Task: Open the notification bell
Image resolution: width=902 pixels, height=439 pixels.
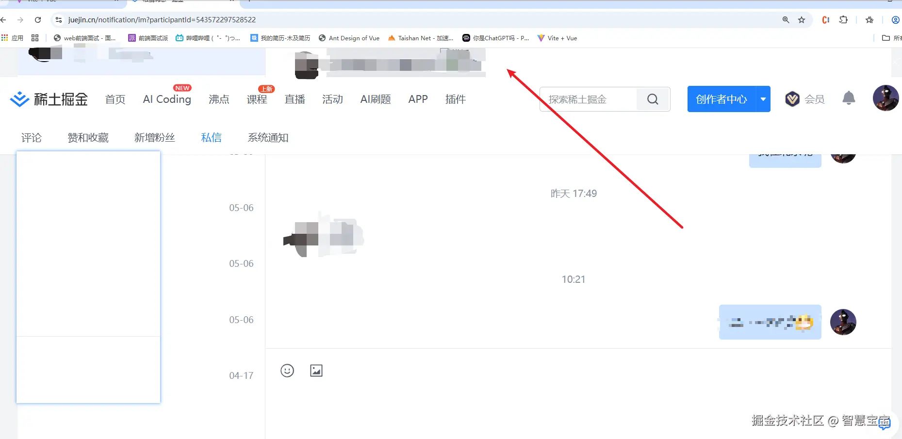Action: 848,98
